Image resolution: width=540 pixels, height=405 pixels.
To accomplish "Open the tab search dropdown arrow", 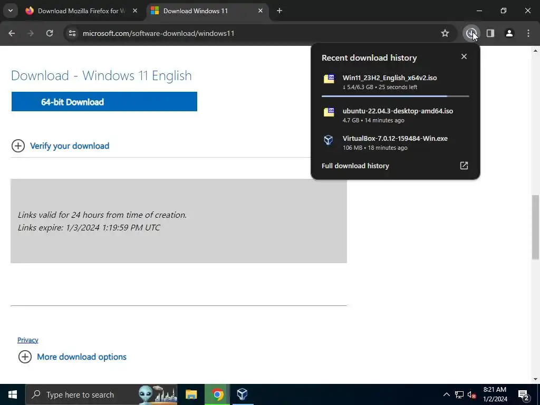I will (x=11, y=11).
